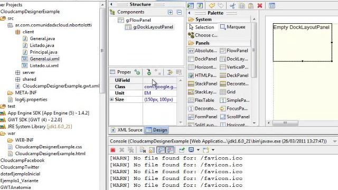Screen dimensions: 338x190
Task: Pick DeckPanel from palette
Action: click(x=234, y=75)
